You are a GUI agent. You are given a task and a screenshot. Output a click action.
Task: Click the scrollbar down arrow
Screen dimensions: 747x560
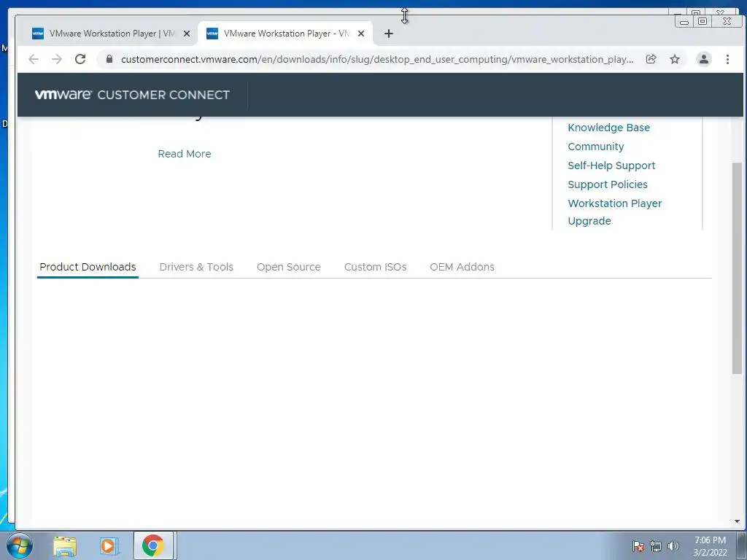(x=737, y=521)
